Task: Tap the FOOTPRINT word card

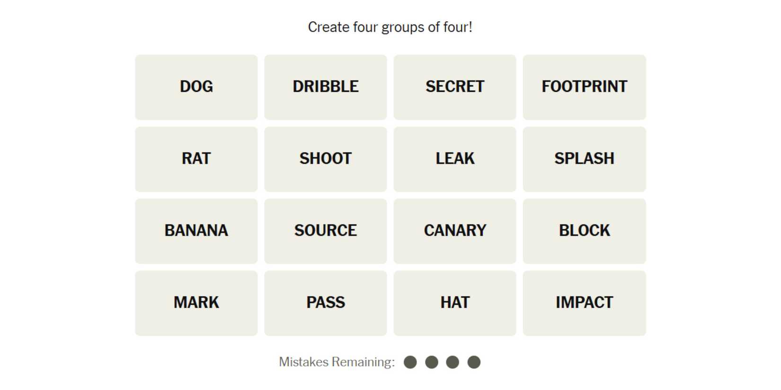Action: (584, 87)
